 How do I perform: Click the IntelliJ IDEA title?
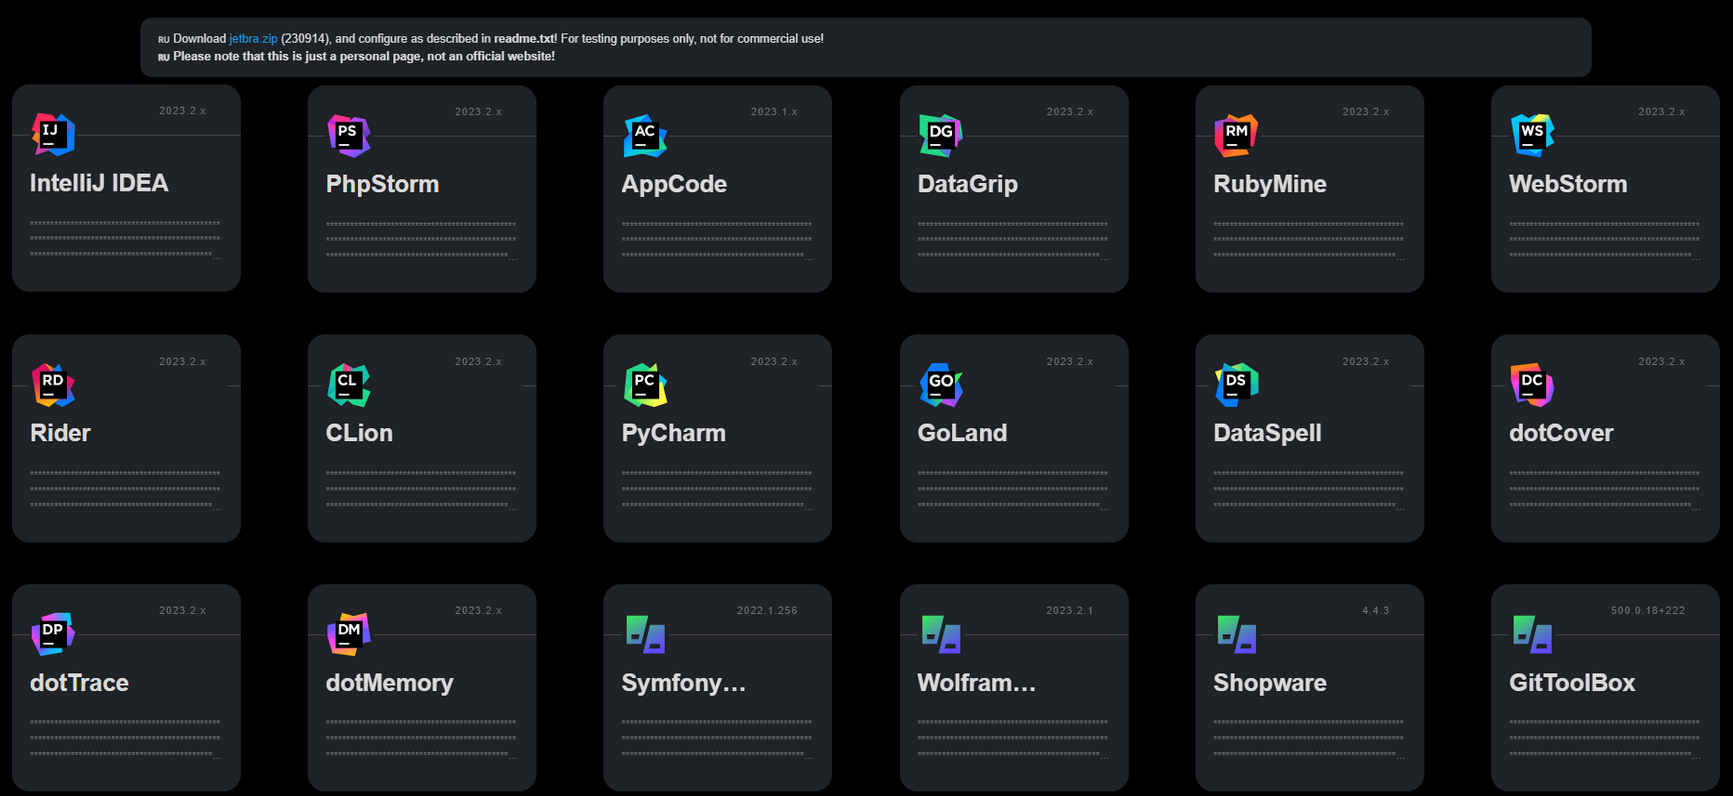99,183
